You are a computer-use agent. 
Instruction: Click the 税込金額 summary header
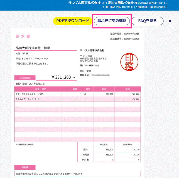click(104, 145)
